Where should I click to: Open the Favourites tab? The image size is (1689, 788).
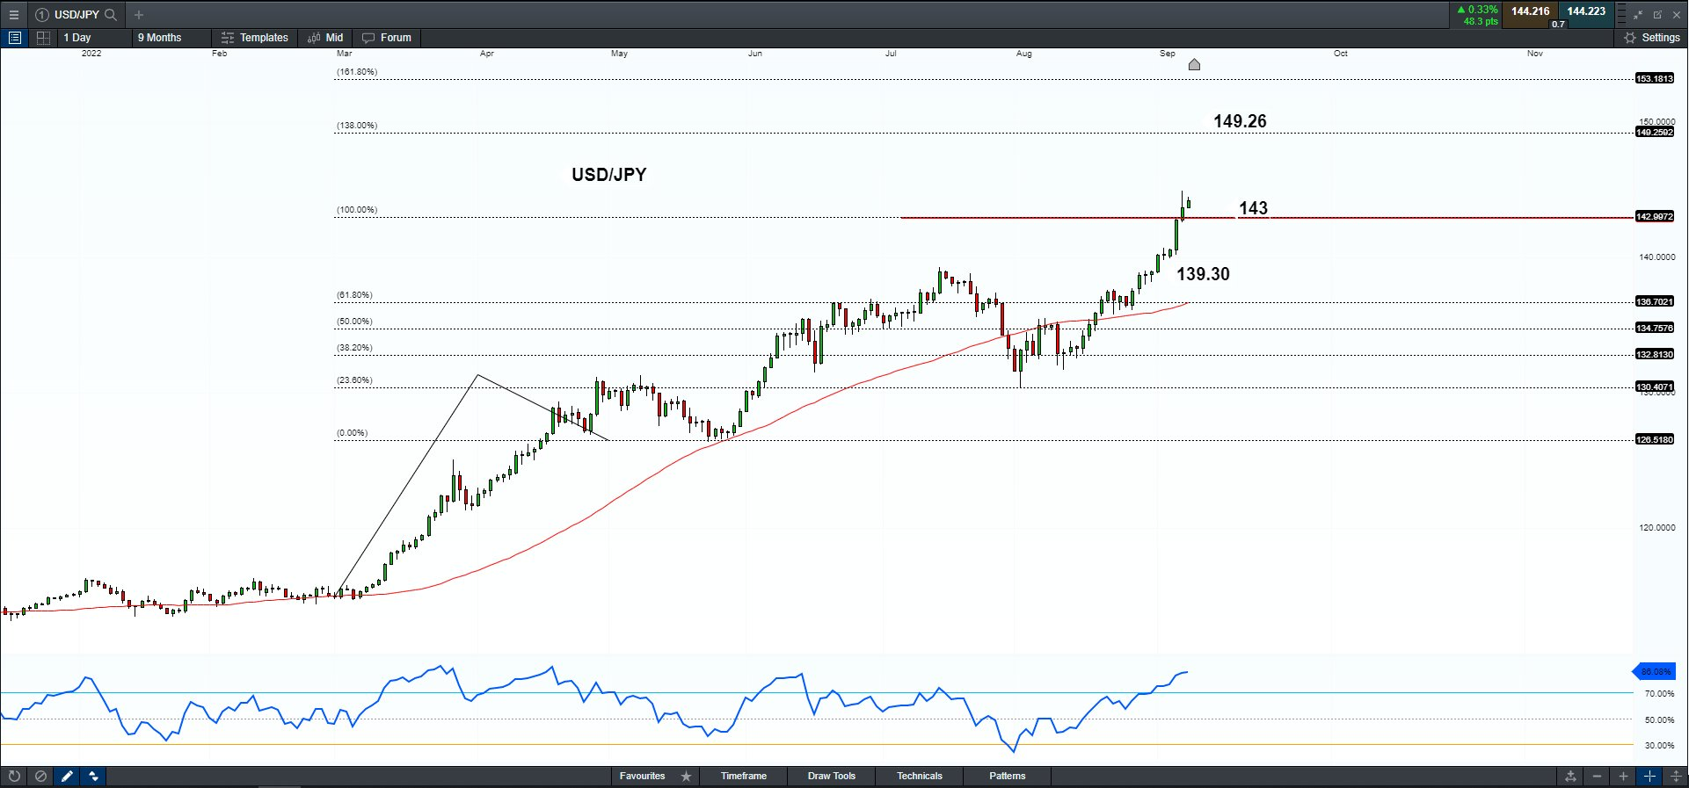click(643, 777)
